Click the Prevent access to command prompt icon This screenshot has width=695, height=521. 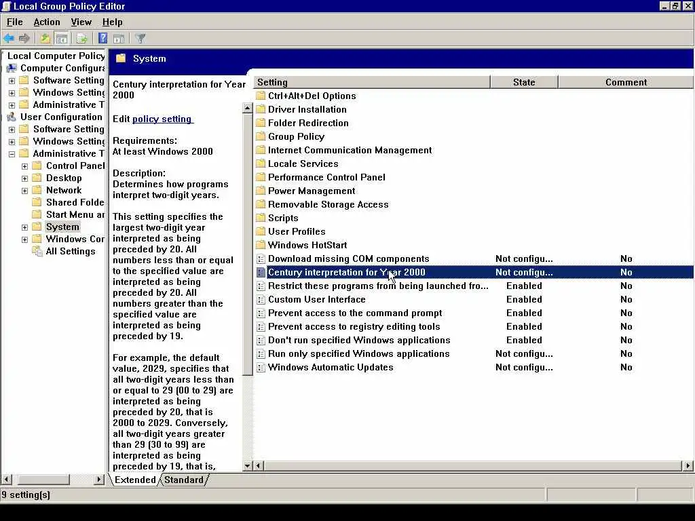coord(261,313)
